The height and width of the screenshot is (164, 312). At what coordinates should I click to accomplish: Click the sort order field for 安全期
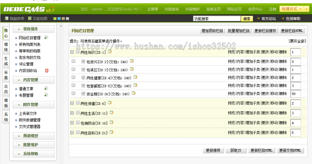click(295, 94)
